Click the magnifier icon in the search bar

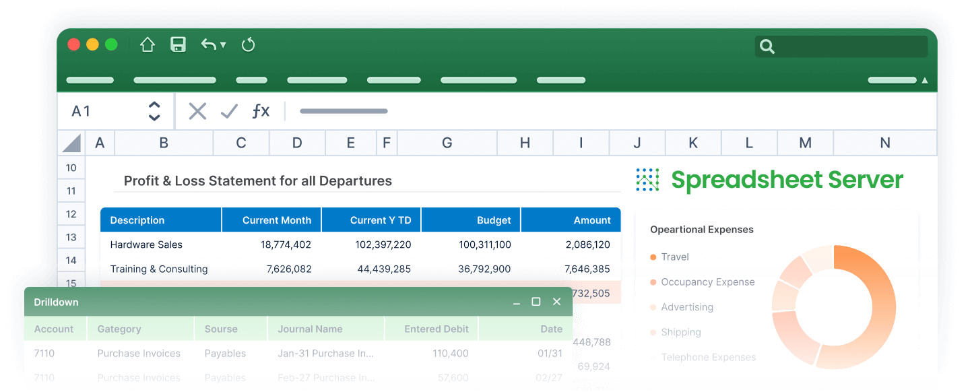click(767, 46)
